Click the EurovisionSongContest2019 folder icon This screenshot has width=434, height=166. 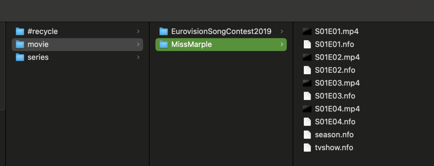[164, 31]
